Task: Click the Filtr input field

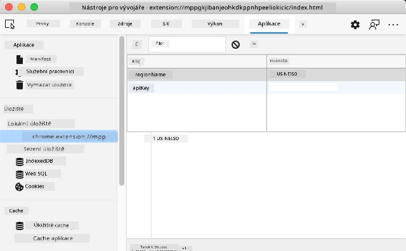Action: 187,44
